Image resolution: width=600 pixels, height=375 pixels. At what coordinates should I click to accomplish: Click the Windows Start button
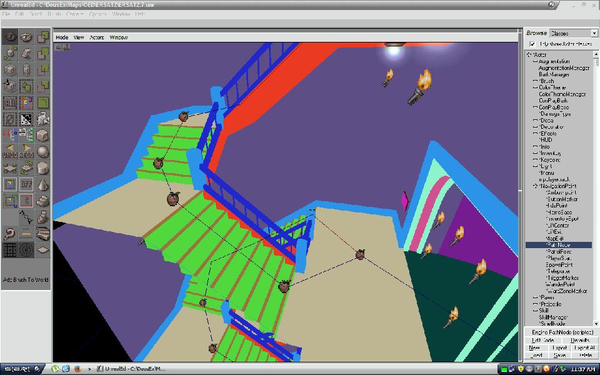click(x=21, y=369)
